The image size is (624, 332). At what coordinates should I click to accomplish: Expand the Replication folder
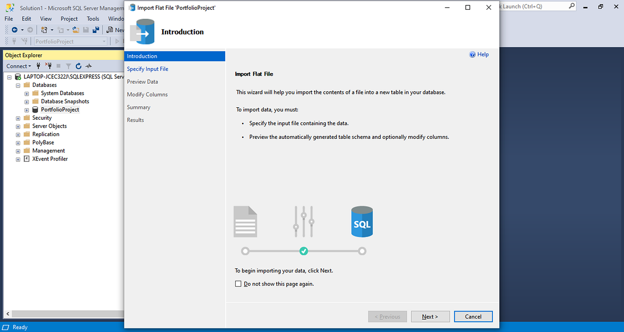click(18, 134)
